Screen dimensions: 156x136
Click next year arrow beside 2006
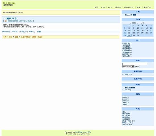(137, 23)
